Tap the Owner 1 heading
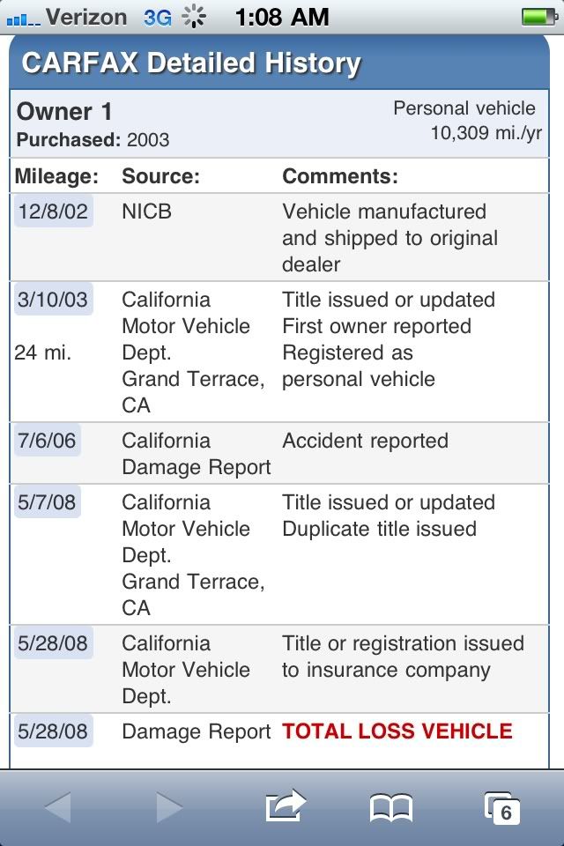Screen dimensions: 564x846 64,112
